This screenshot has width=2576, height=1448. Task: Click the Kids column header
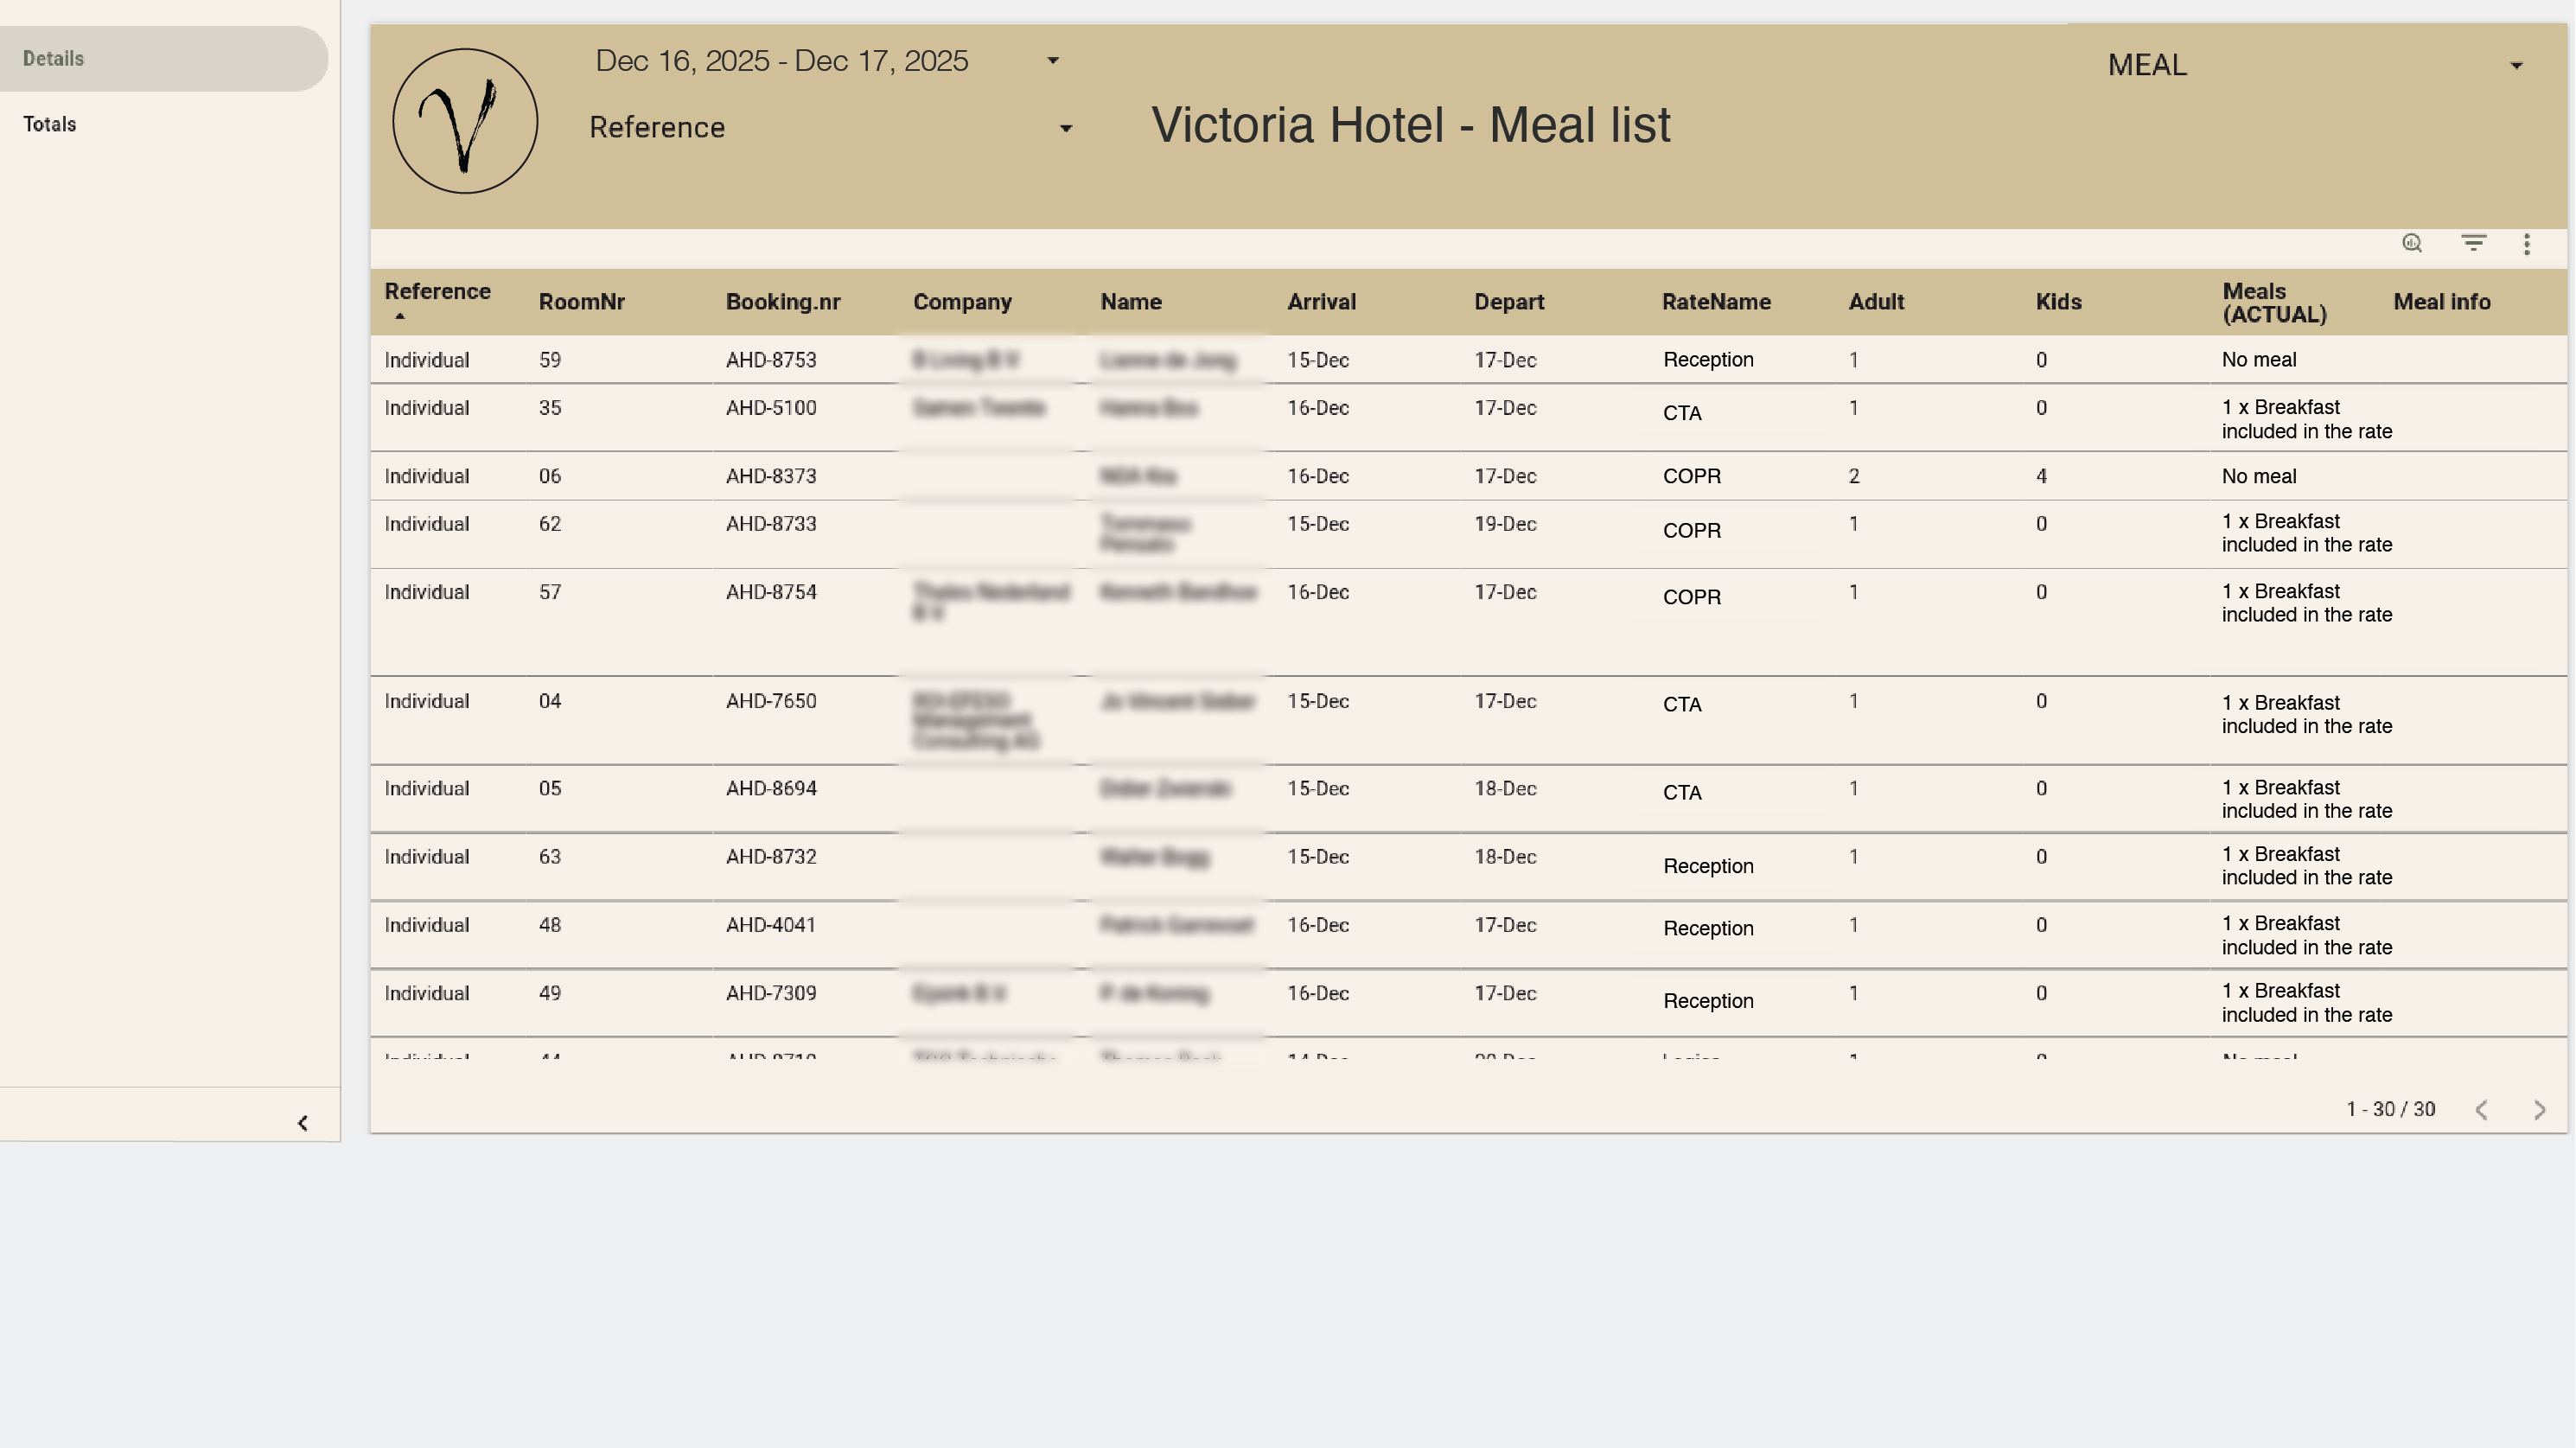[2058, 302]
